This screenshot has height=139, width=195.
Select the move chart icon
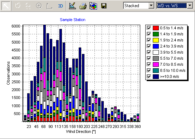(28, 6)
